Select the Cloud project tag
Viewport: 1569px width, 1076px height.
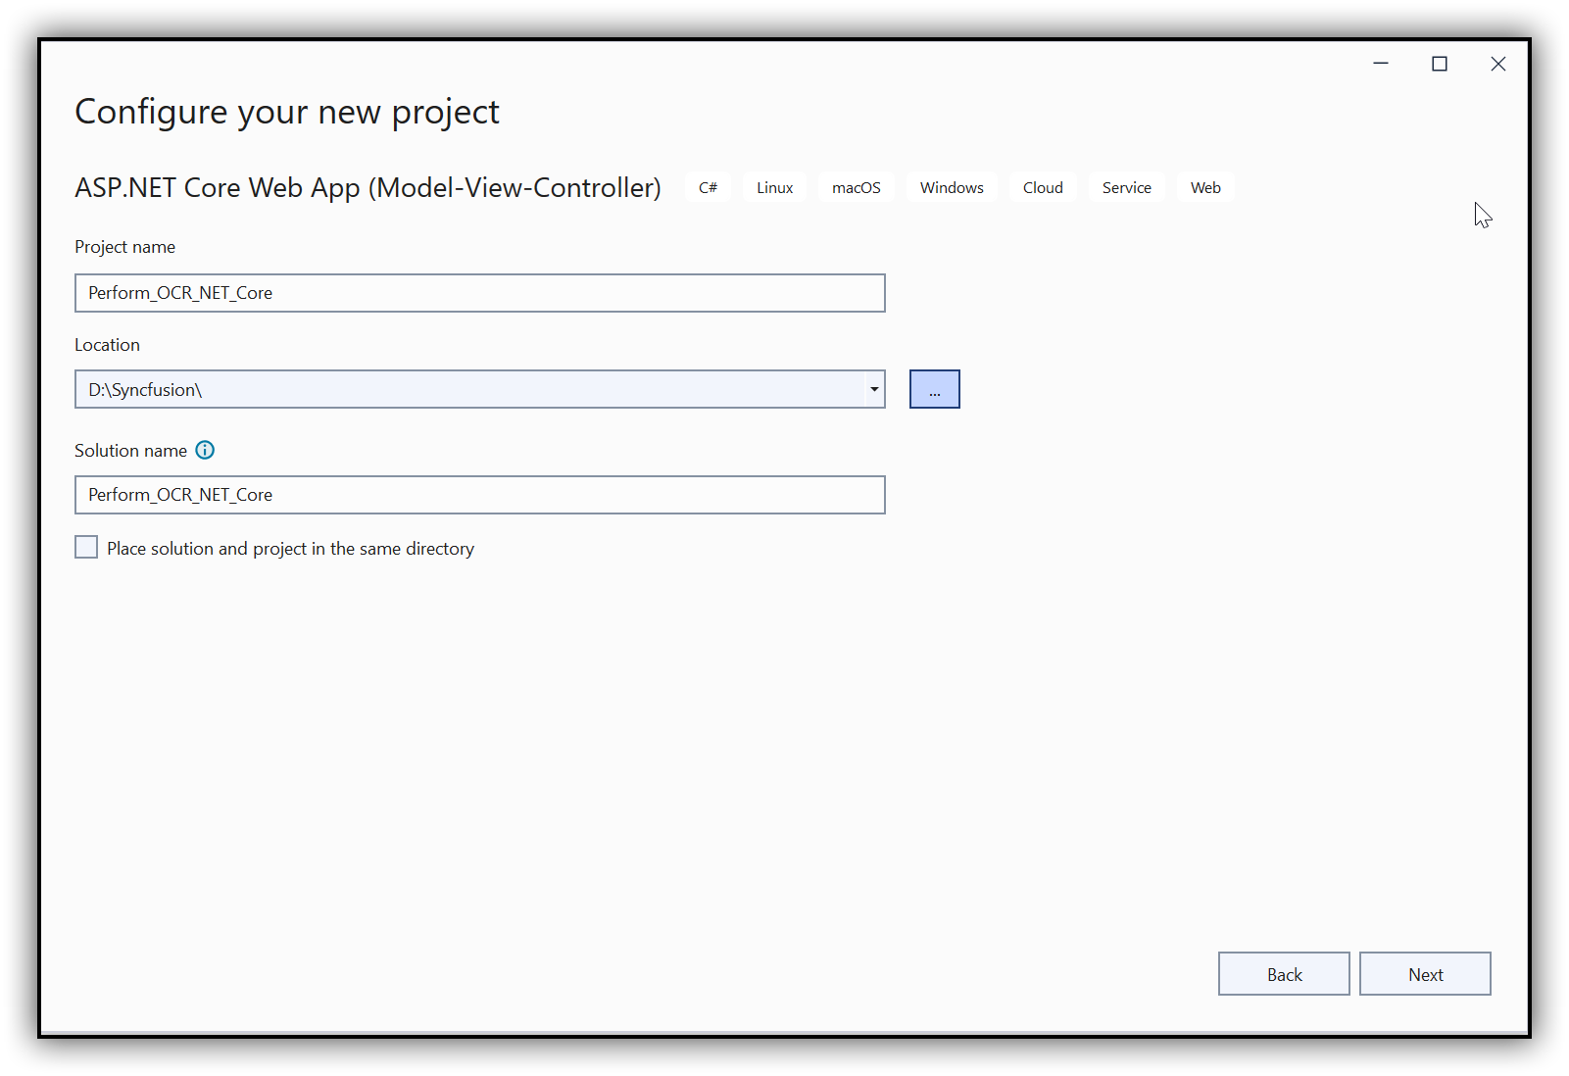1042,187
